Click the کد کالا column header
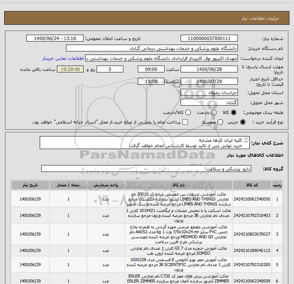The image size is (294, 284). coord(252,185)
